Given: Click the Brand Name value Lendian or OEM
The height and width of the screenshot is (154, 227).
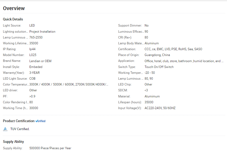Looking at the screenshot, I should click(40, 61).
